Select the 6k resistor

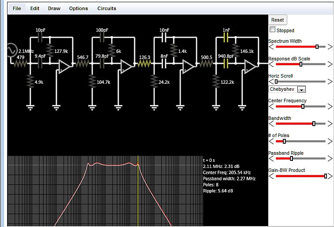click(x=112, y=51)
